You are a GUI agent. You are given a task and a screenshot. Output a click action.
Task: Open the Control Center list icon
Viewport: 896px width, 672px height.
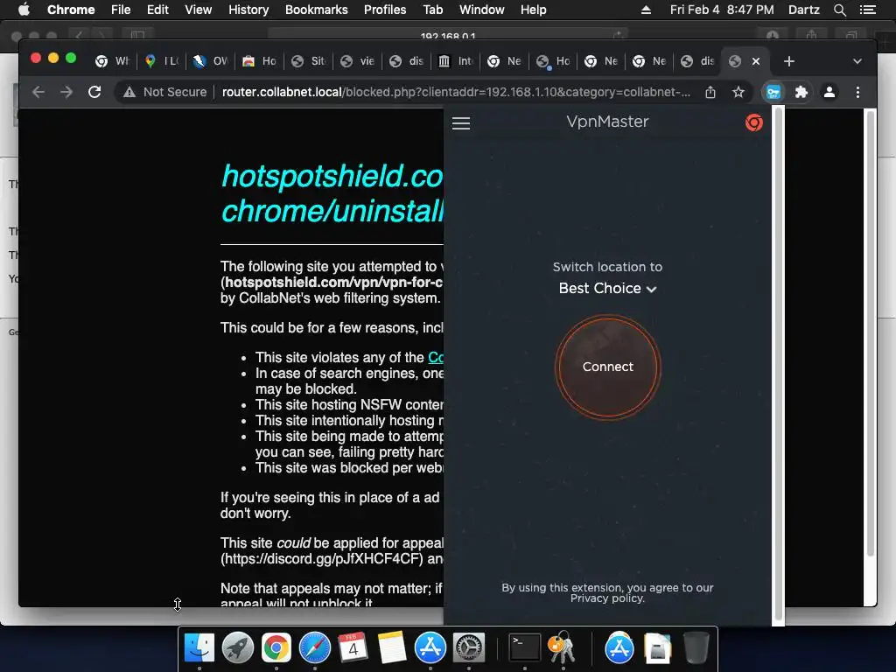[x=867, y=10]
